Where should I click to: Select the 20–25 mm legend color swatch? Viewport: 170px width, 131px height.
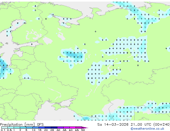48,128
